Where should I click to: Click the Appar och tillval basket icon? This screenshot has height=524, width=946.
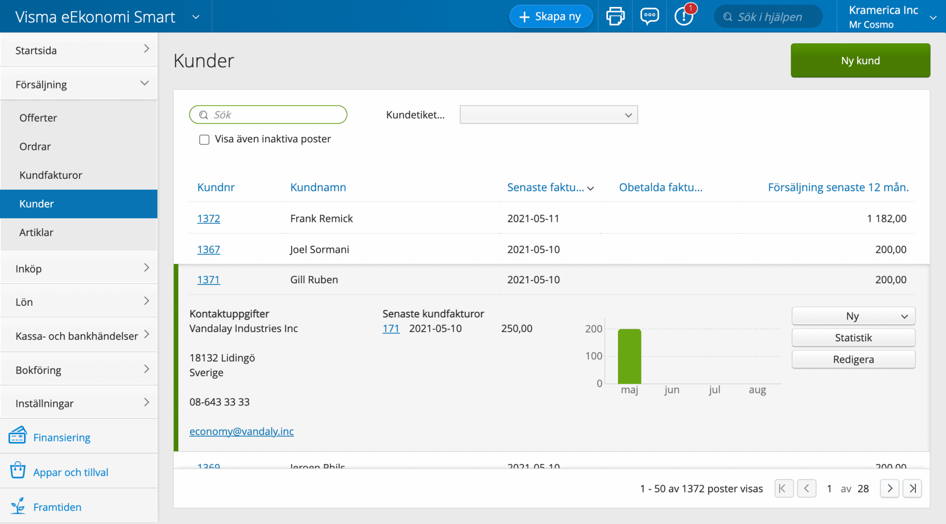18,470
